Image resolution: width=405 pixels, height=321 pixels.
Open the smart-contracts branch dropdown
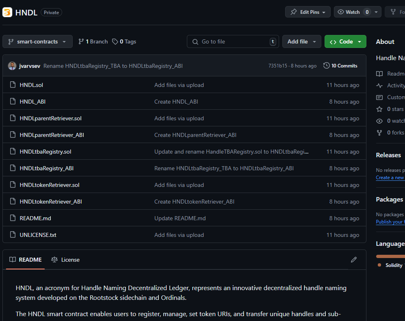(37, 41)
